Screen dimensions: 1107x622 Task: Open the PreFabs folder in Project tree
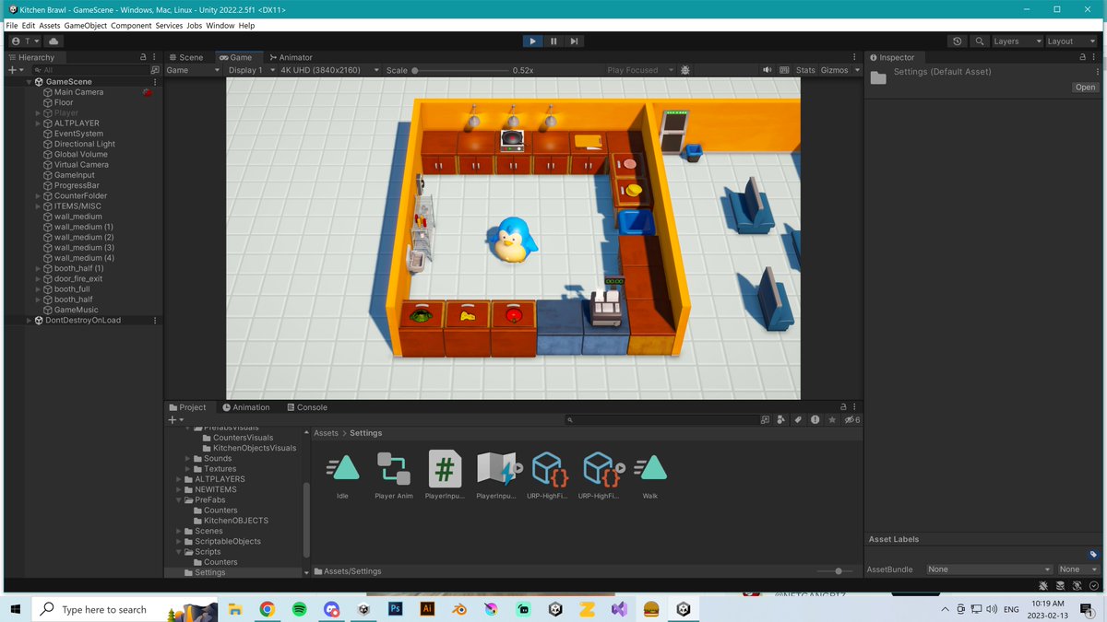point(211,500)
